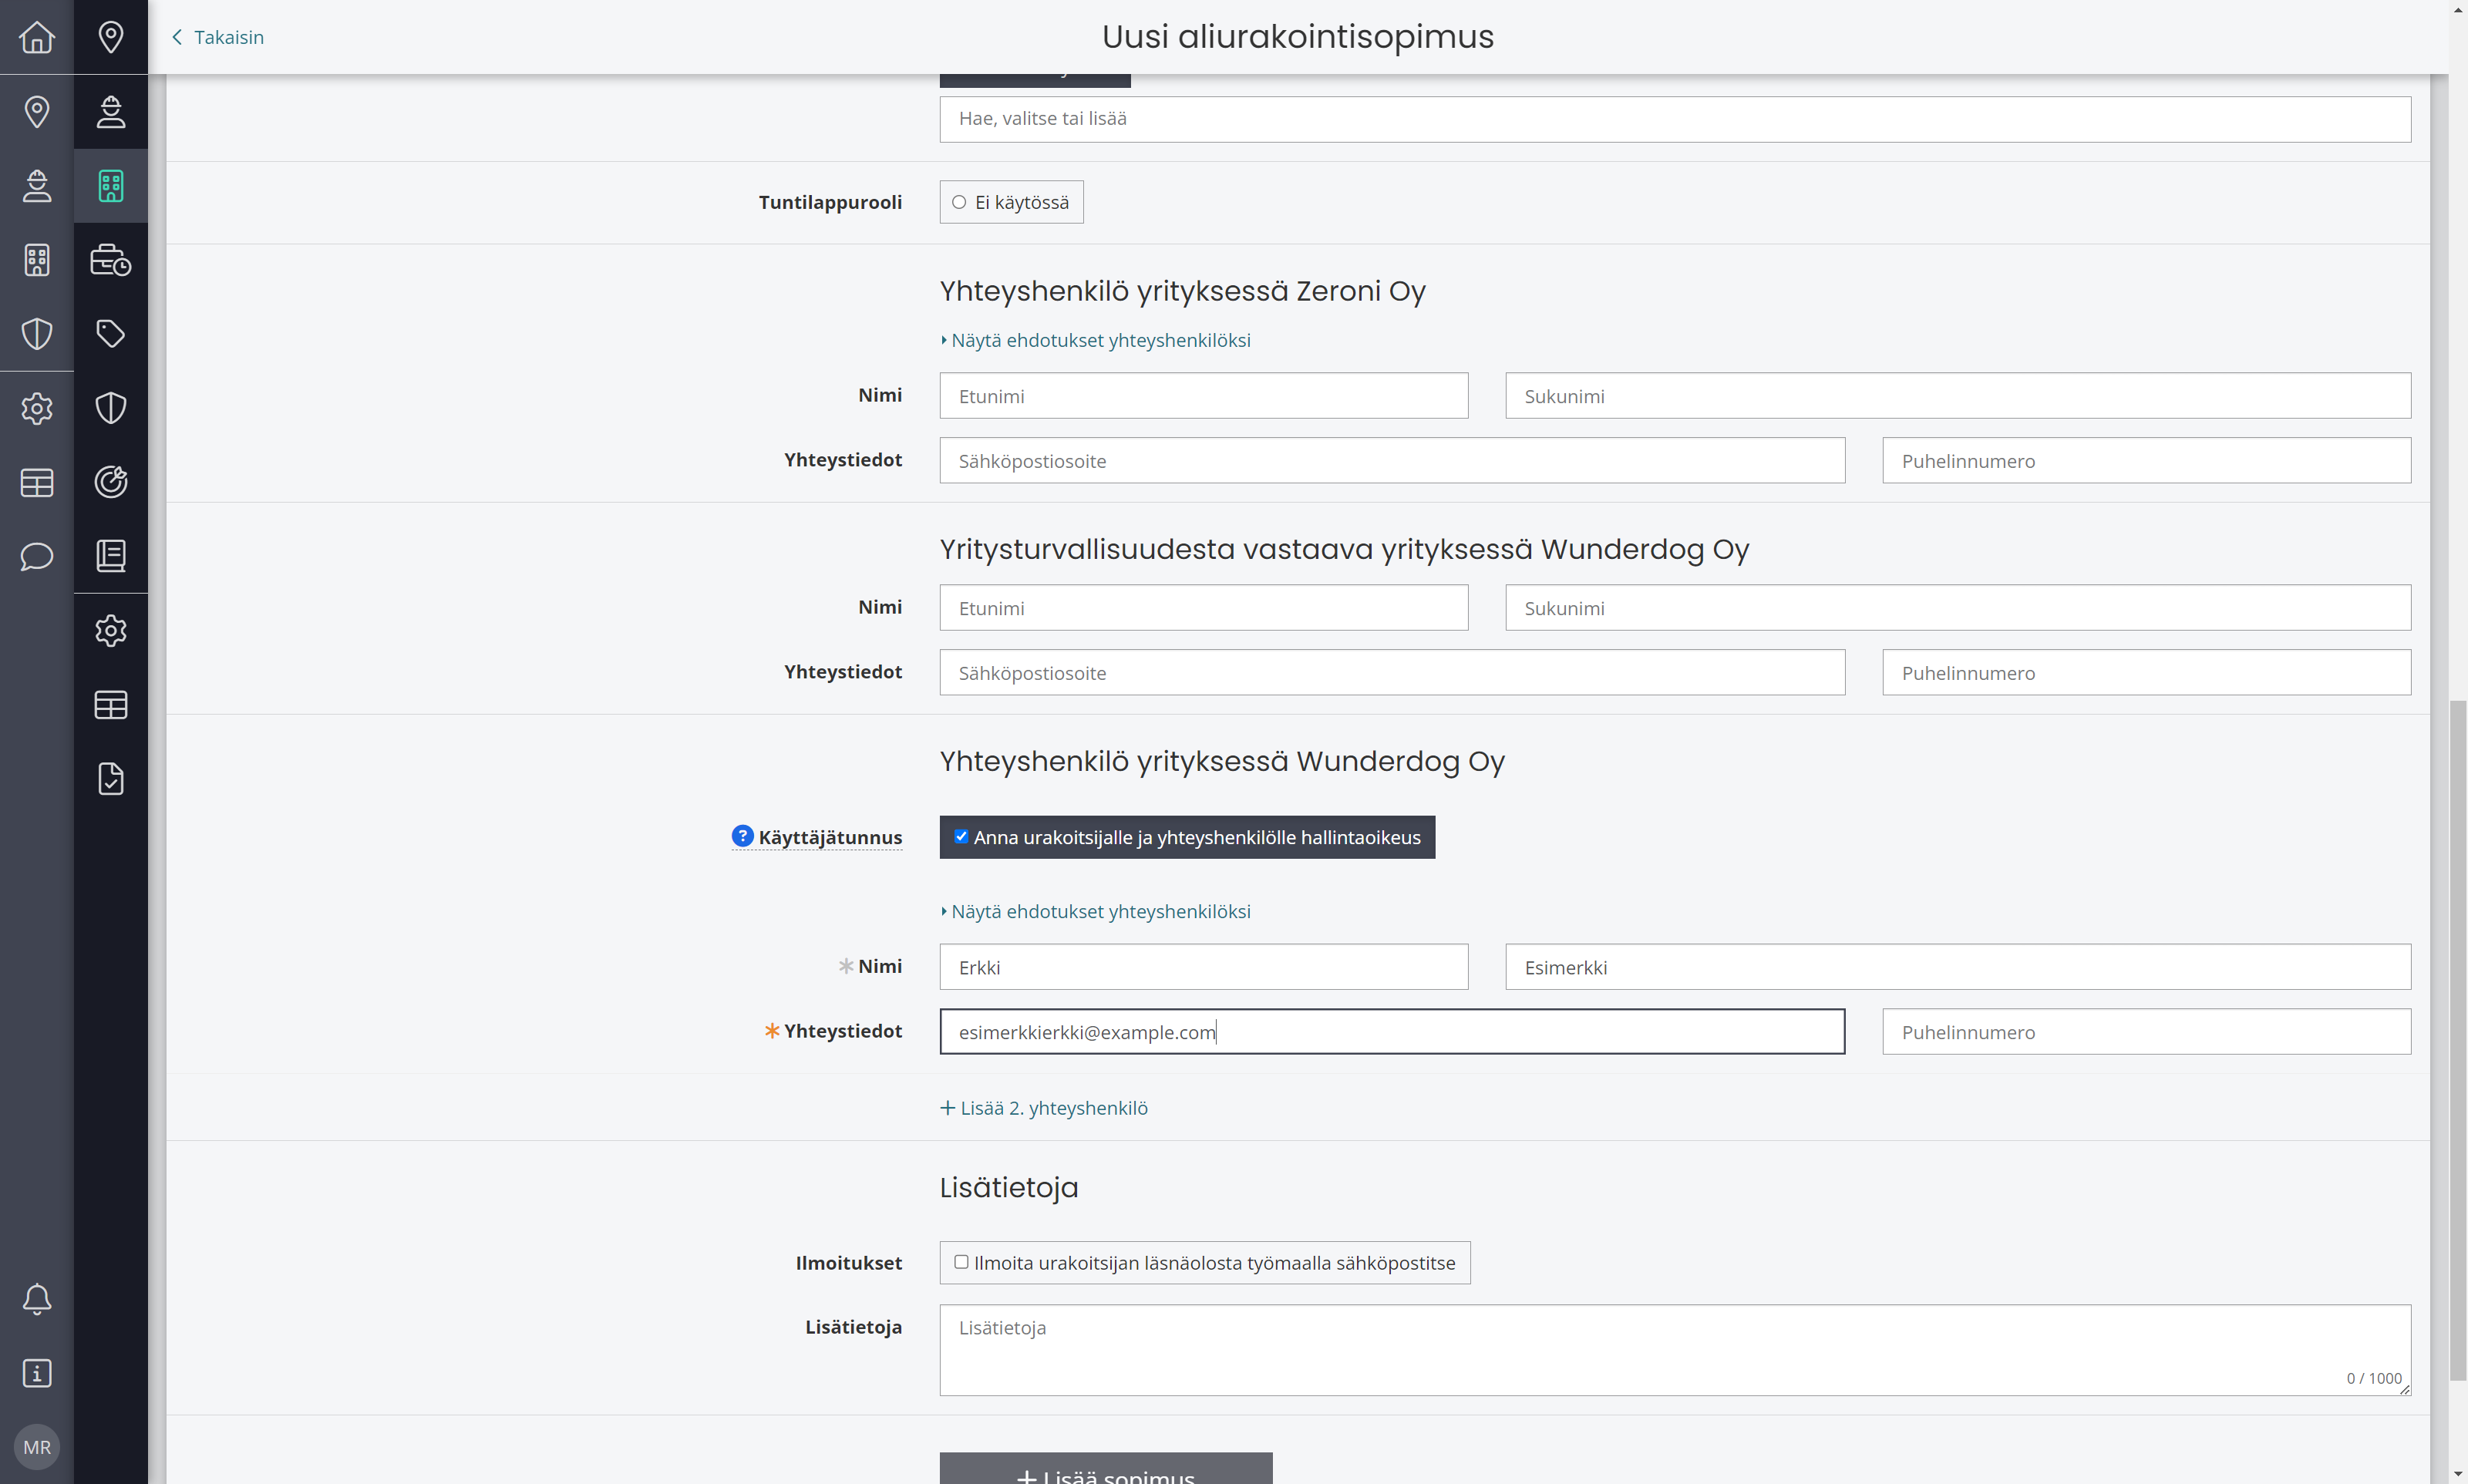
Task: Focus Sähköpostiosoite field for Zeroni Oy contact
Action: pos(1392,460)
